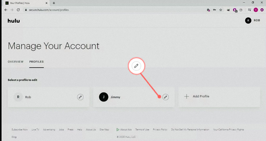Open the Terms of Use link

tap(142, 130)
